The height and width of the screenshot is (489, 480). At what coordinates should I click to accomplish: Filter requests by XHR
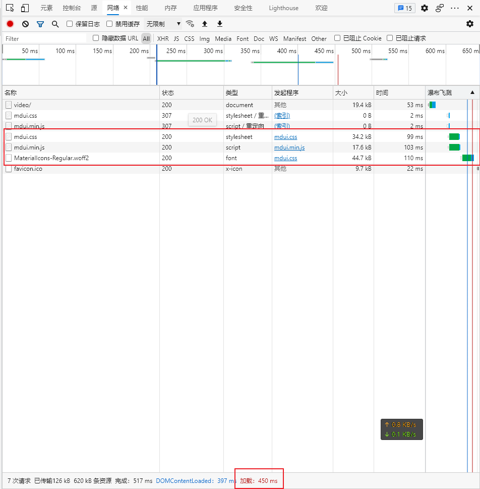point(163,39)
